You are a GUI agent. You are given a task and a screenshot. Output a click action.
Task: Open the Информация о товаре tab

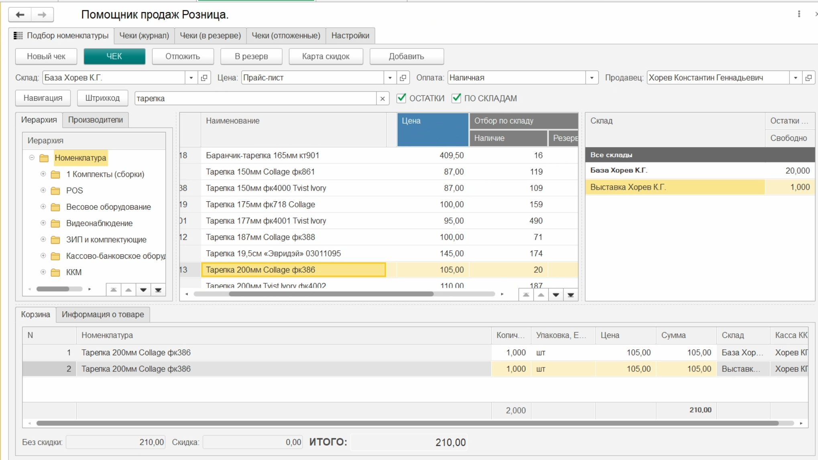click(x=103, y=314)
